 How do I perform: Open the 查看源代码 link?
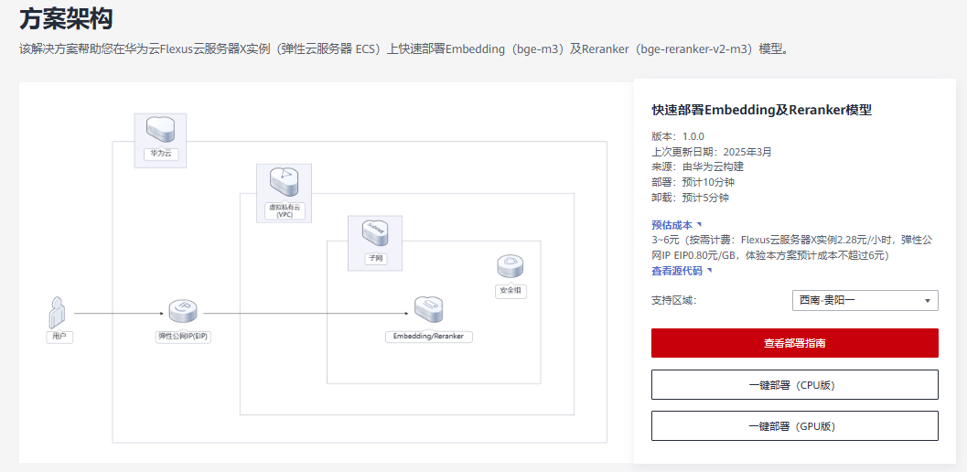(676, 271)
